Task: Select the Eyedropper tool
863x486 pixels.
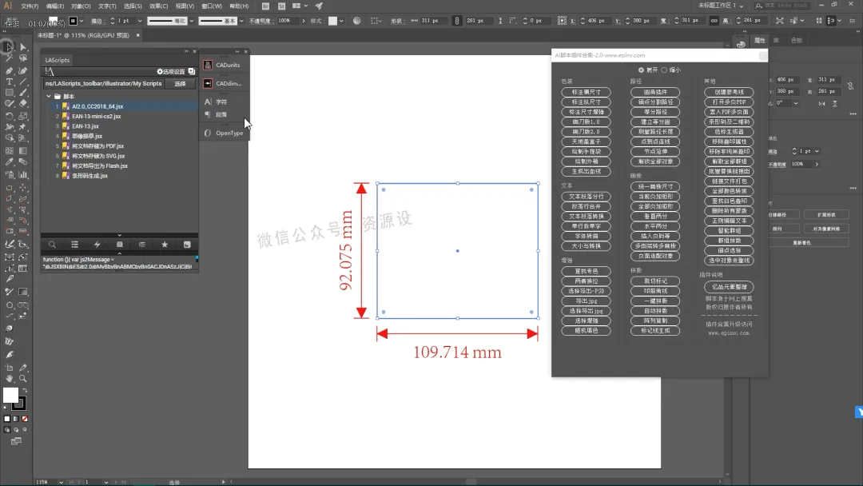Action: 10,162
